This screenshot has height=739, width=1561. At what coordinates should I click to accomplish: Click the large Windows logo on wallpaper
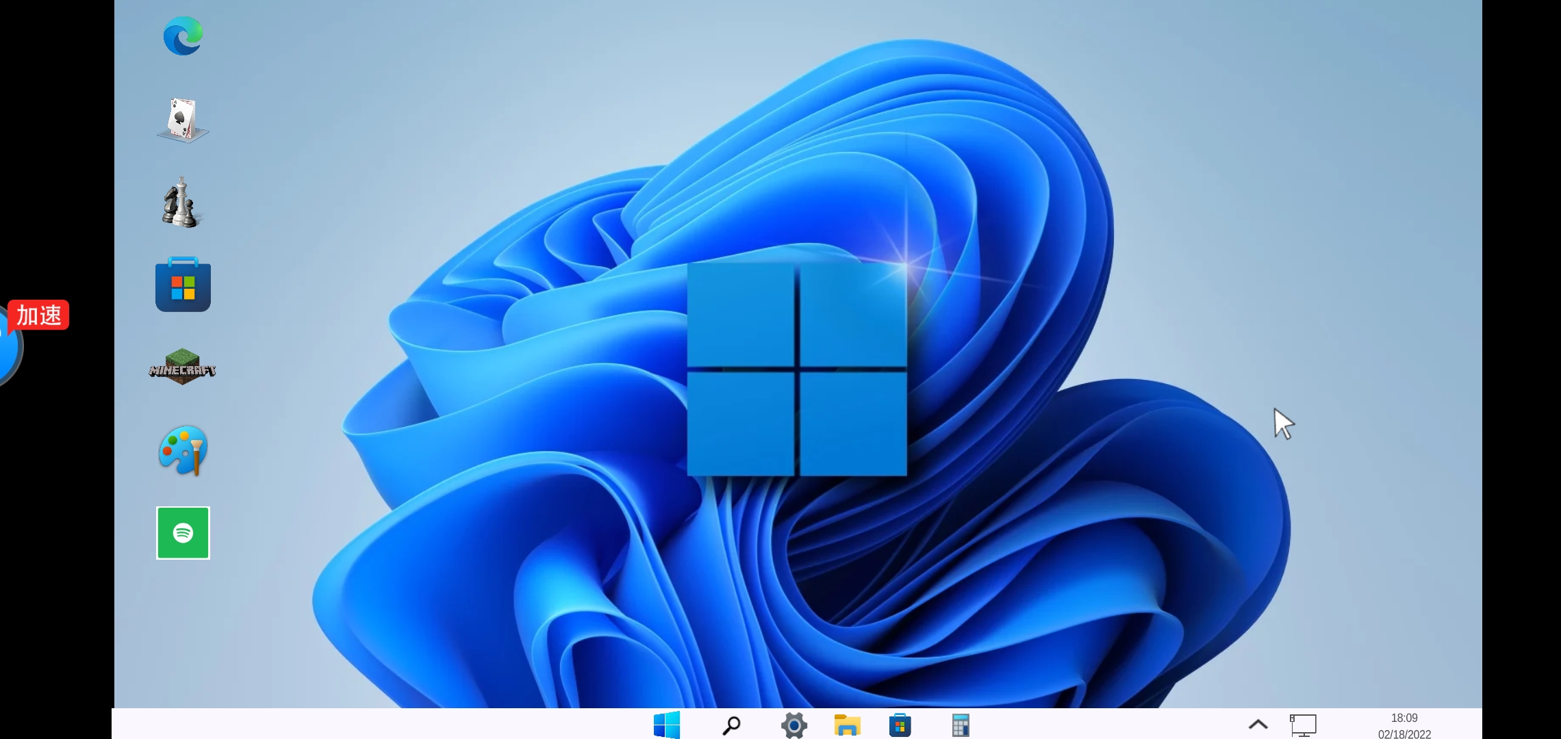[797, 369]
